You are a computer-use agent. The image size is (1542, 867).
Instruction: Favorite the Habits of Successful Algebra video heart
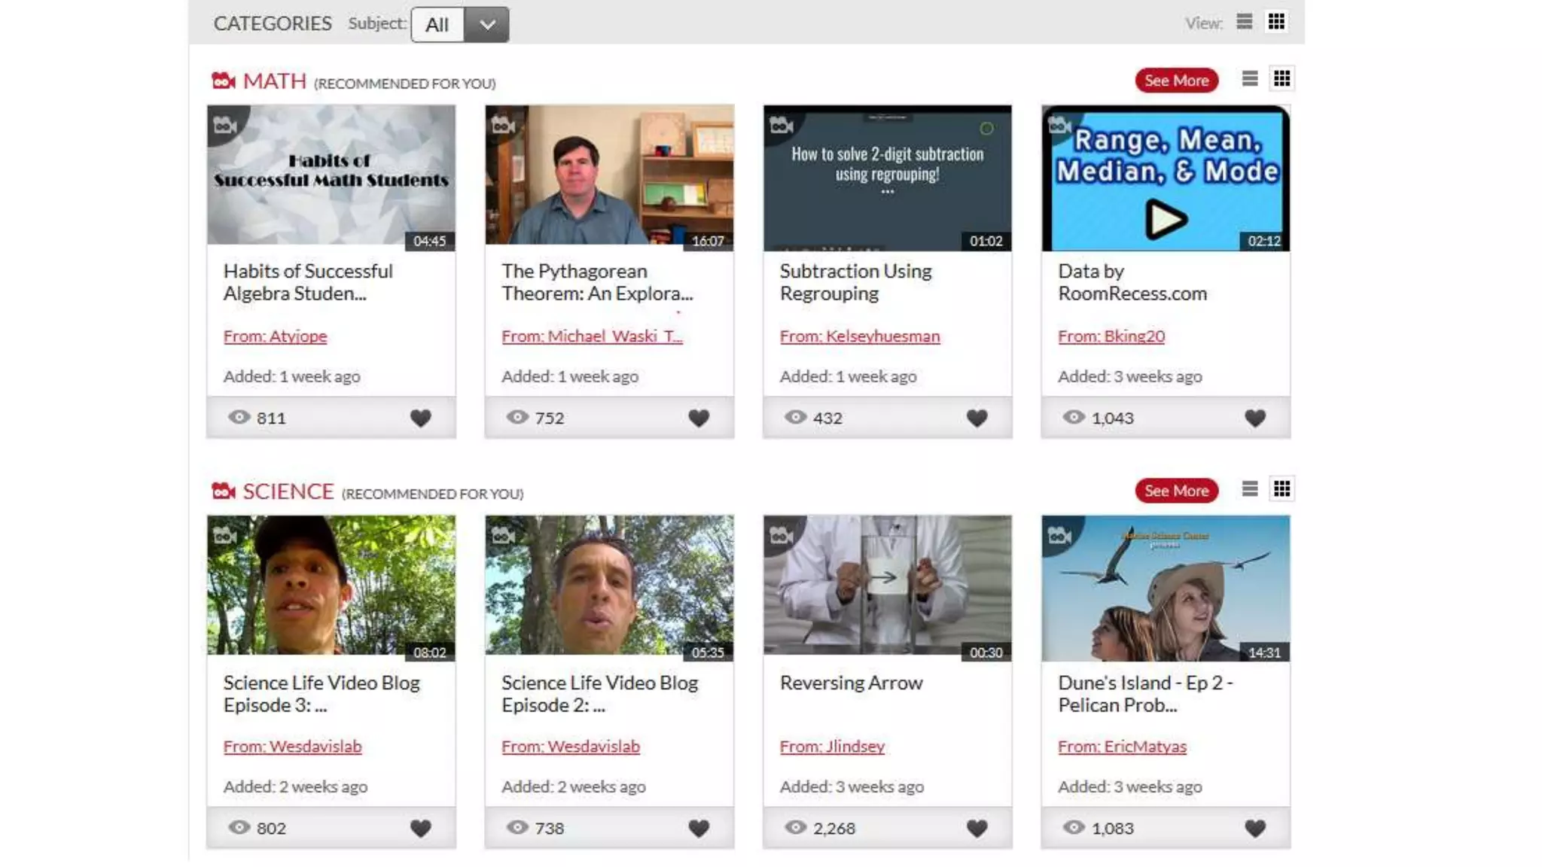420,418
